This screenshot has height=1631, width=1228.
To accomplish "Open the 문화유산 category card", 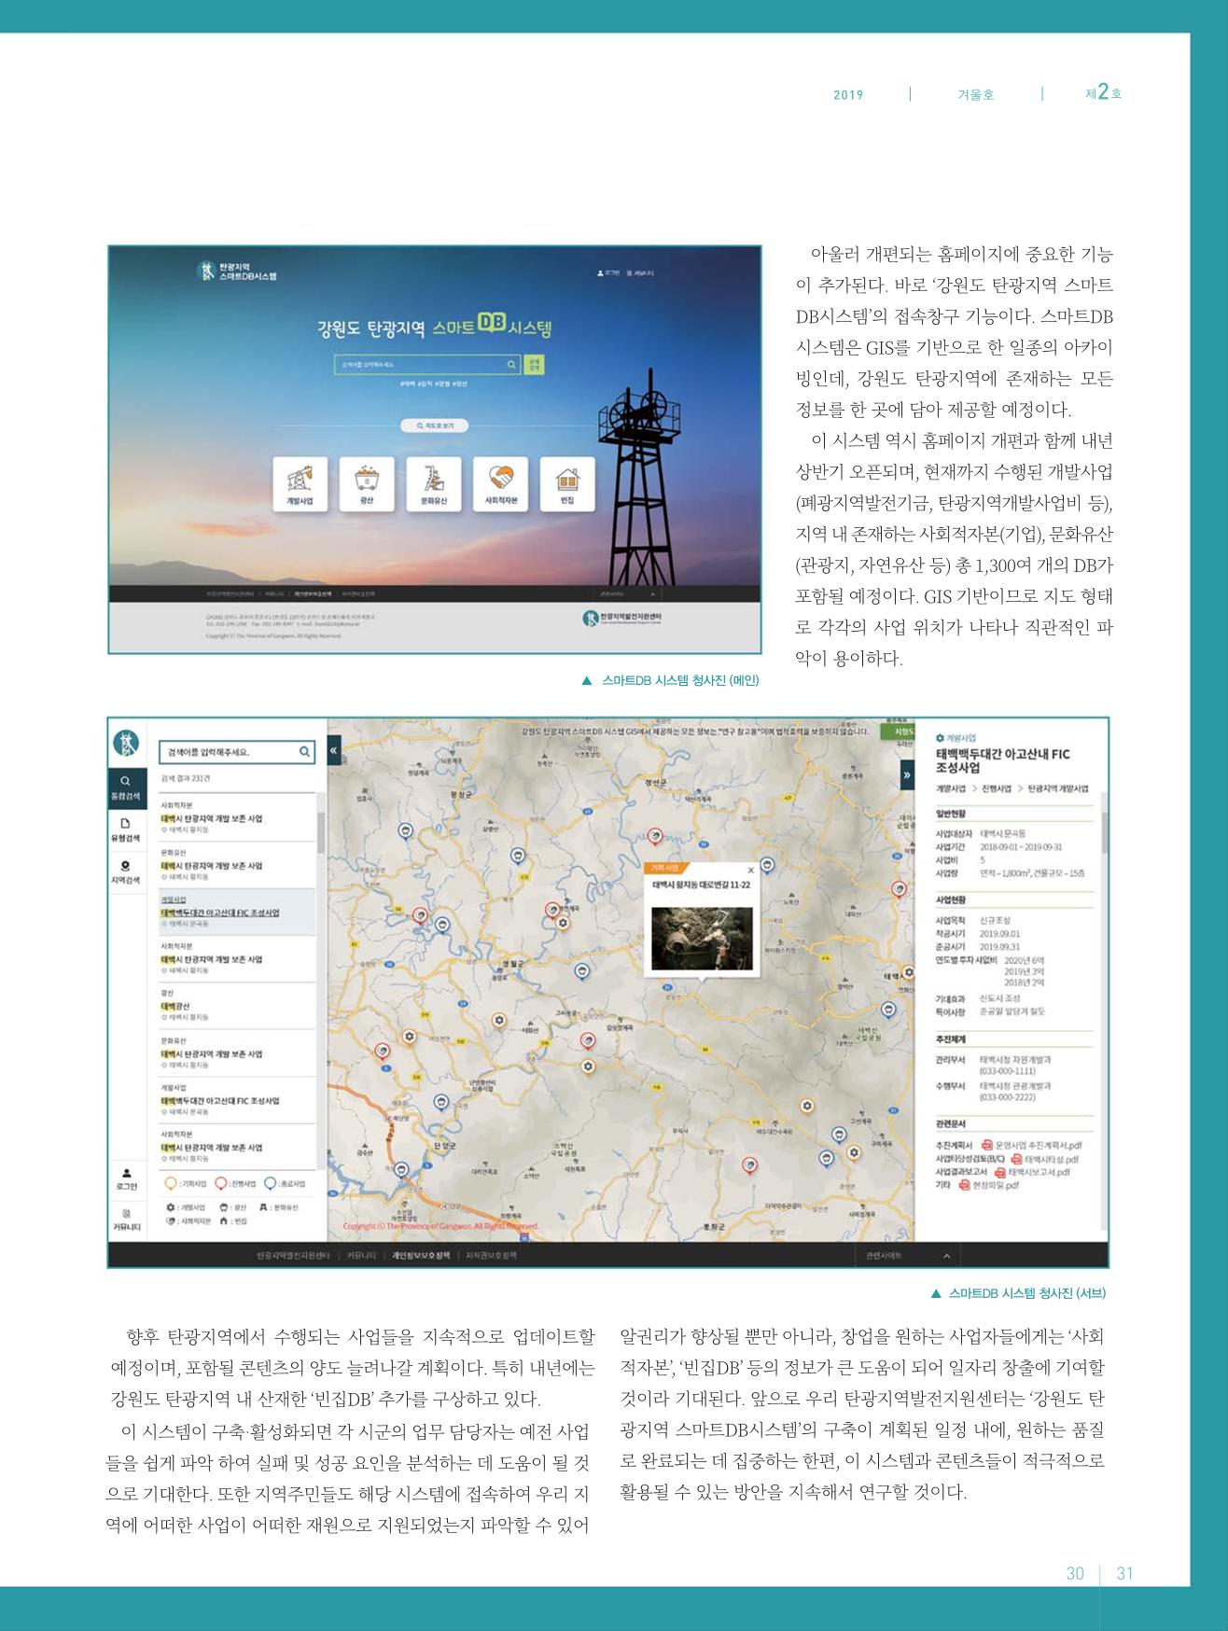I will (x=434, y=484).
